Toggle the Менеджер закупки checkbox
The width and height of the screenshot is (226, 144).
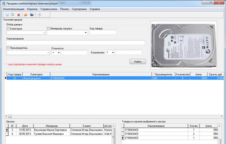(x=48, y=28)
